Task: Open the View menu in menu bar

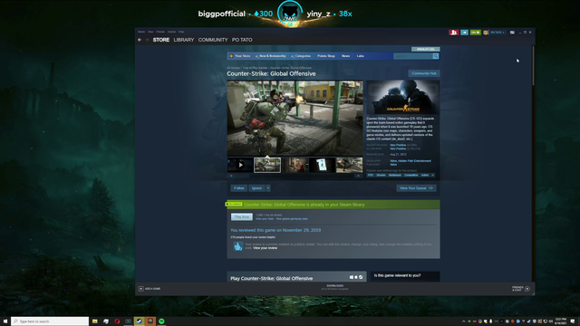Action: tap(150, 32)
